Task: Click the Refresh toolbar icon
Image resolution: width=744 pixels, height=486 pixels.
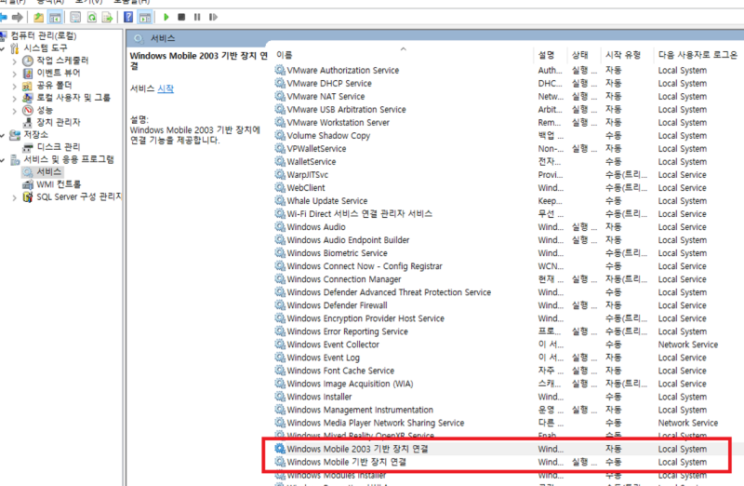Action: coord(91,18)
